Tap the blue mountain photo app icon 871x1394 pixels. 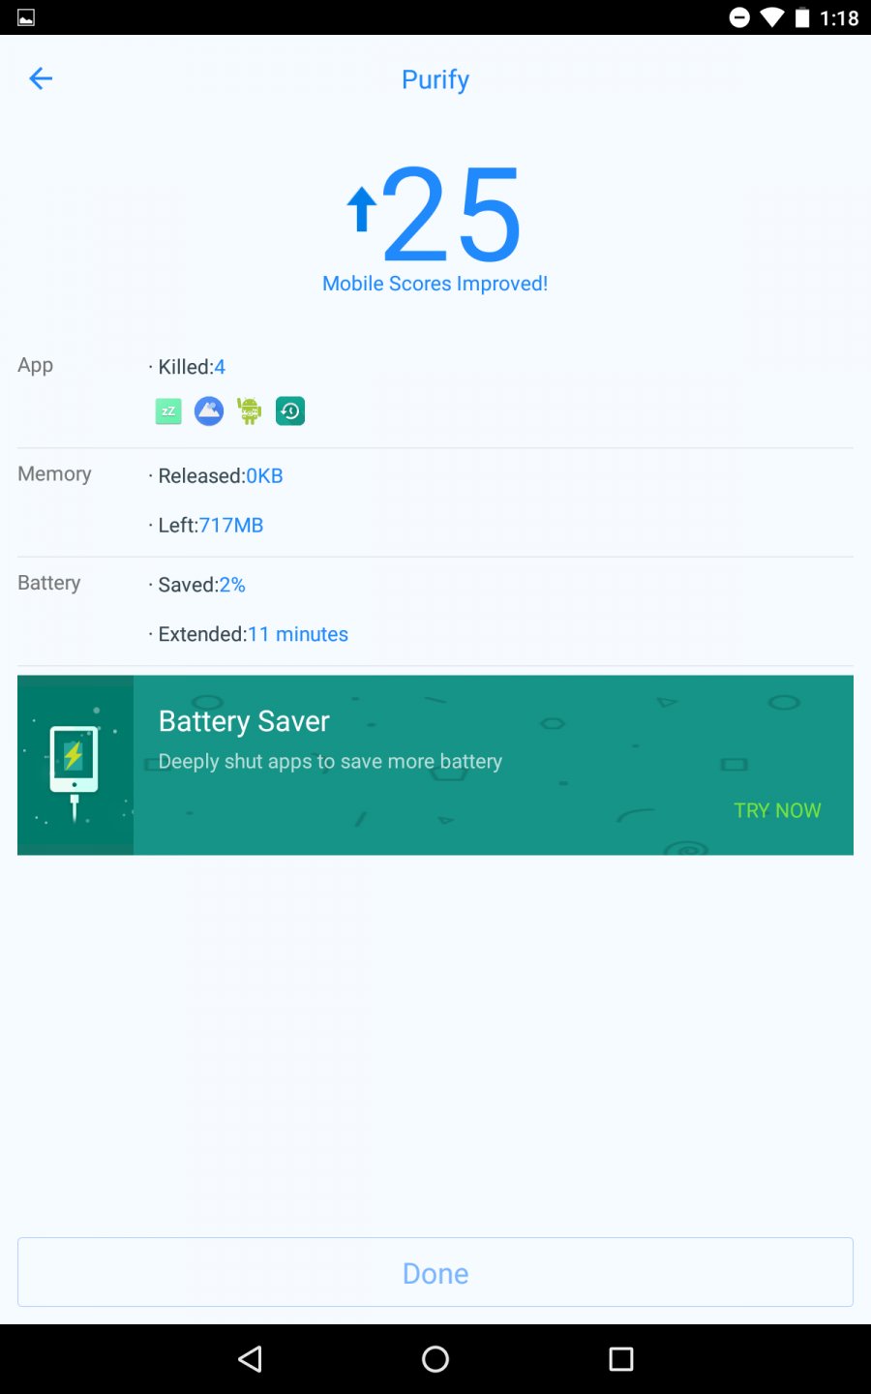(x=209, y=411)
